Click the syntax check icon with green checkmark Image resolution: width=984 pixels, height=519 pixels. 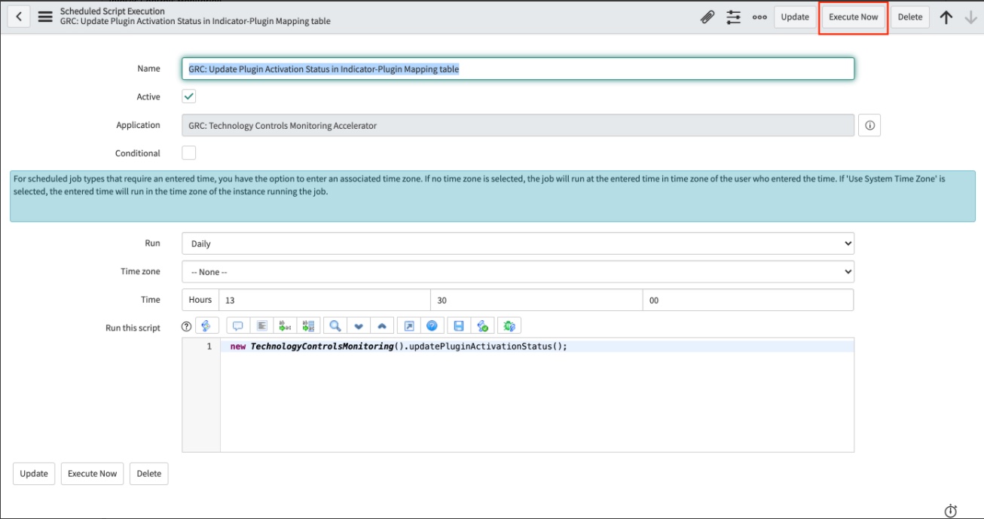482,325
